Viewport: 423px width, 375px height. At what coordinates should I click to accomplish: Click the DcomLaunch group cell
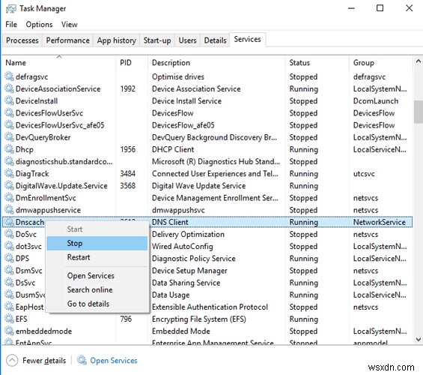pos(376,100)
